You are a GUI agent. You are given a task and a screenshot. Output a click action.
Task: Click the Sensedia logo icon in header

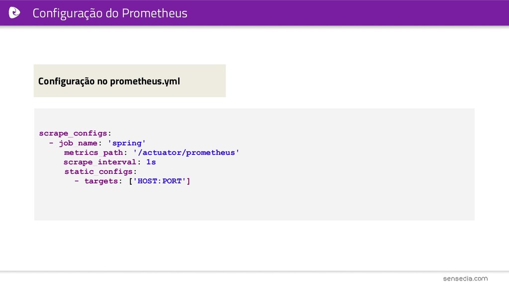point(14,13)
